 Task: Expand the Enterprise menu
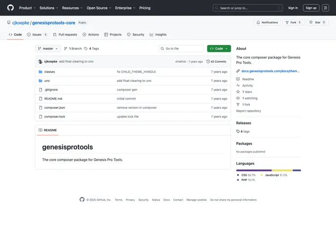click(x=125, y=8)
